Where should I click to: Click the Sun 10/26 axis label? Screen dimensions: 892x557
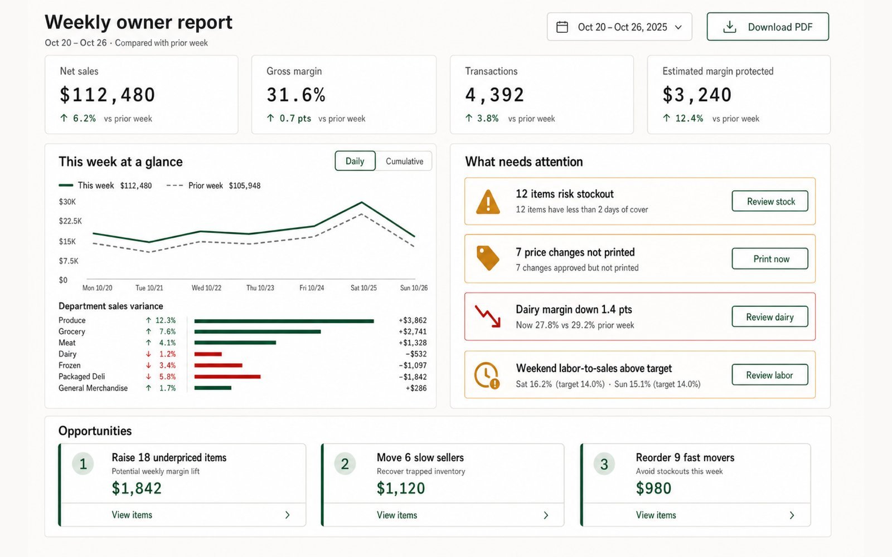(414, 288)
